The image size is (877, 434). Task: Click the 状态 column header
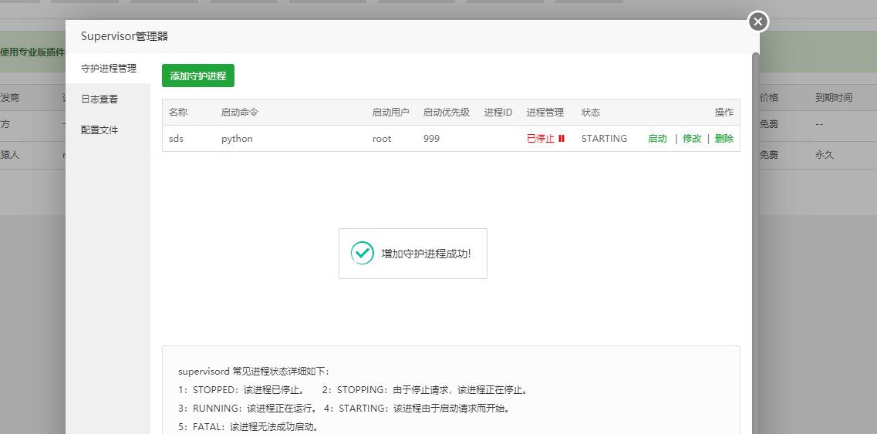(x=591, y=113)
